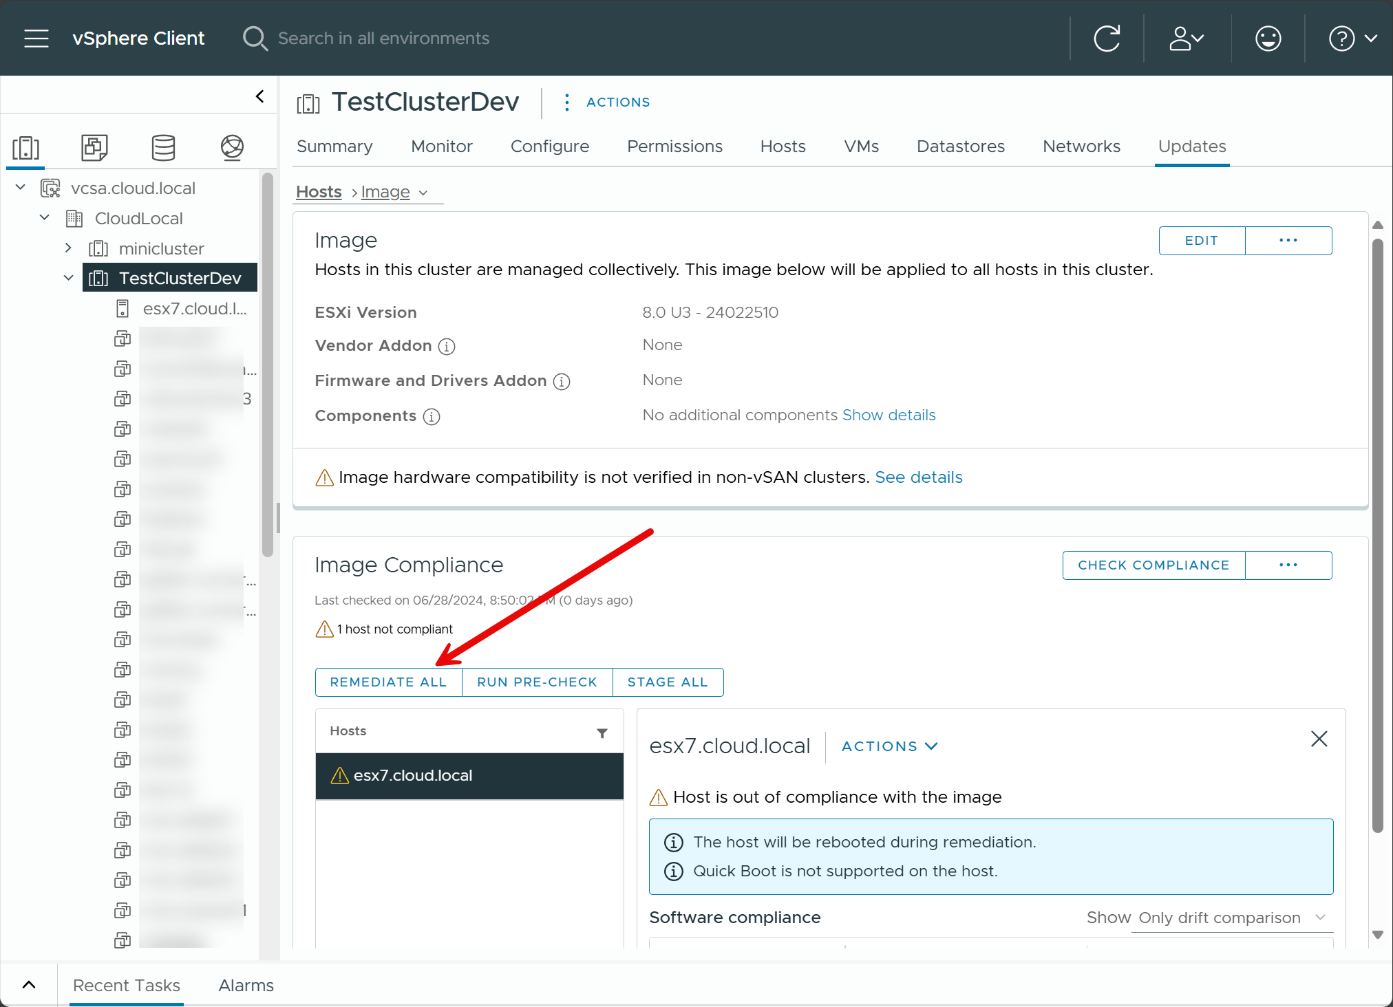
Task: Switch to the Storage inventory view
Action: (x=163, y=147)
